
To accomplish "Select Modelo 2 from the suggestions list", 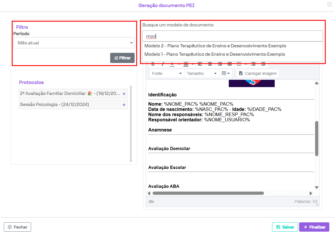I will (215, 46).
